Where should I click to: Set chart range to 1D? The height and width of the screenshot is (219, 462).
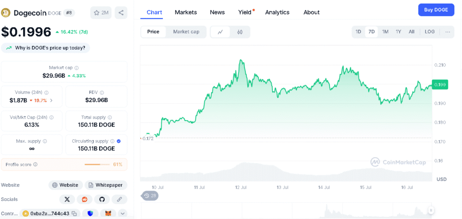(x=358, y=32)
